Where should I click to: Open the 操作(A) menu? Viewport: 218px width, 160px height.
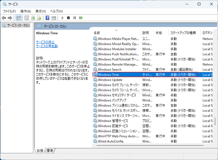pos(26,11)
